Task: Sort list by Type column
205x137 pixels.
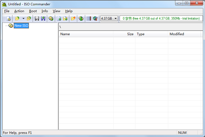Action: 152,34
